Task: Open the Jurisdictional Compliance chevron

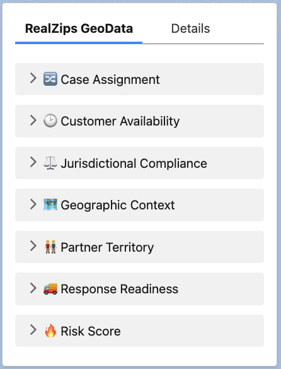Action: pyautogui.click(x=33, y=162)
